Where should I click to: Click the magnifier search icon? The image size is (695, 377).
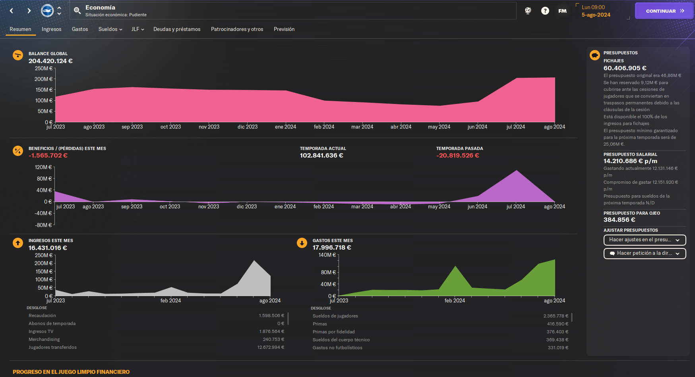point(77,11)
